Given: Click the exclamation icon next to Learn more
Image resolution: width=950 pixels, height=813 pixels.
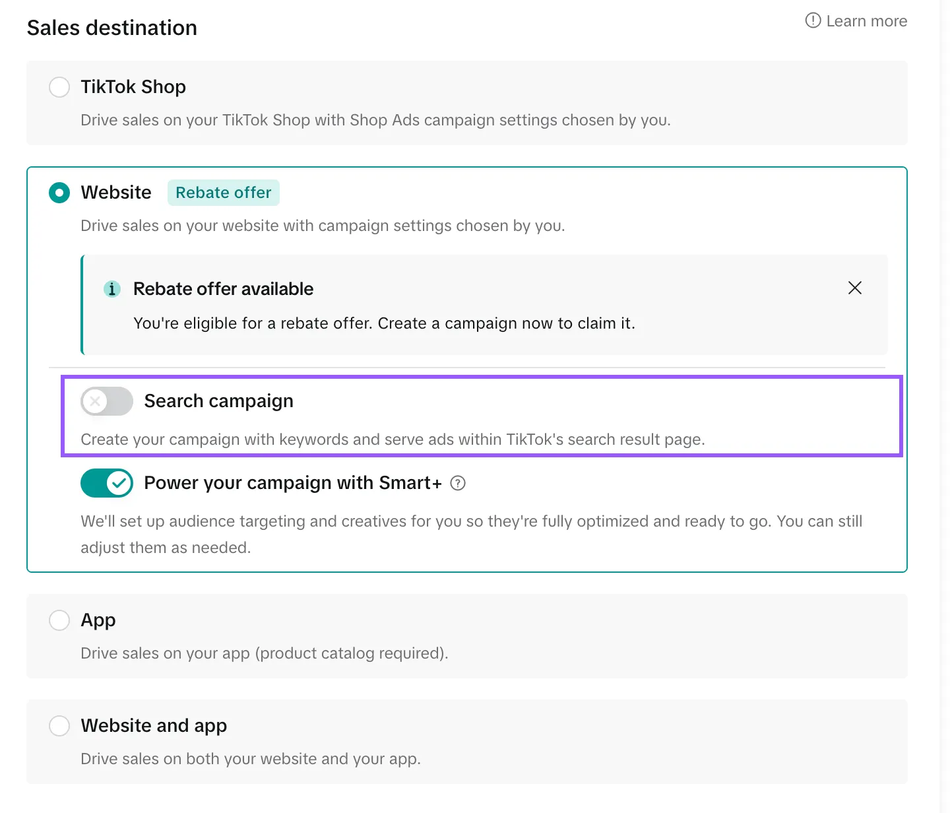Looking at the screenshot, I should 813,20.
